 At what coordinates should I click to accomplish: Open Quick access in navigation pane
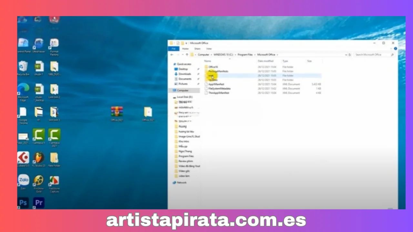(182, 64)
